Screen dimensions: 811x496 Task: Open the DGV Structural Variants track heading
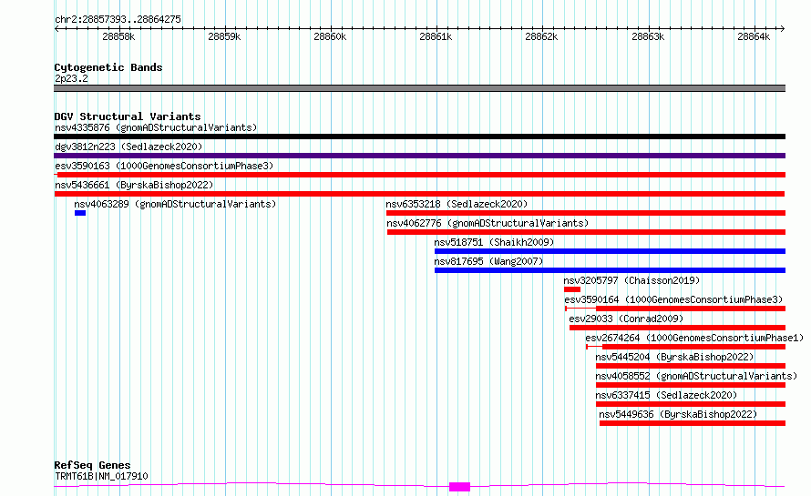[128, 116]
